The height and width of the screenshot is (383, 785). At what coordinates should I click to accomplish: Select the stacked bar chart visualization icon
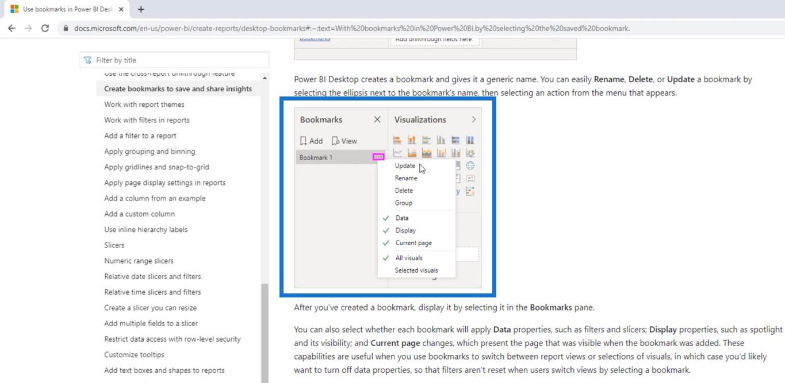click(x=397, y=140)
